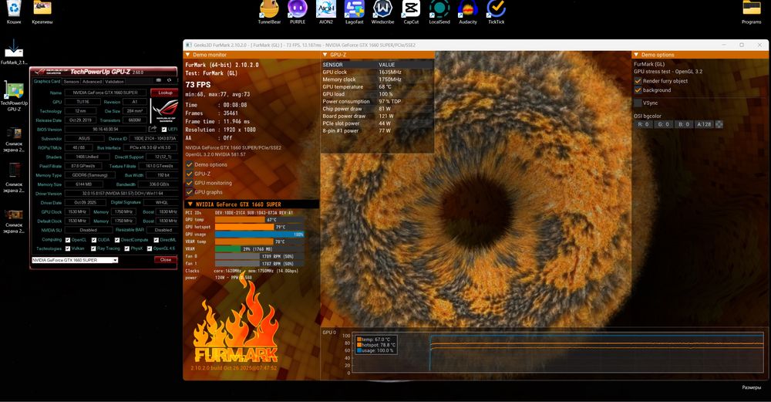Click the BIOS export share icon in GPU-Z
This screenshot has height=402, width=771.
tap(153, 129)
